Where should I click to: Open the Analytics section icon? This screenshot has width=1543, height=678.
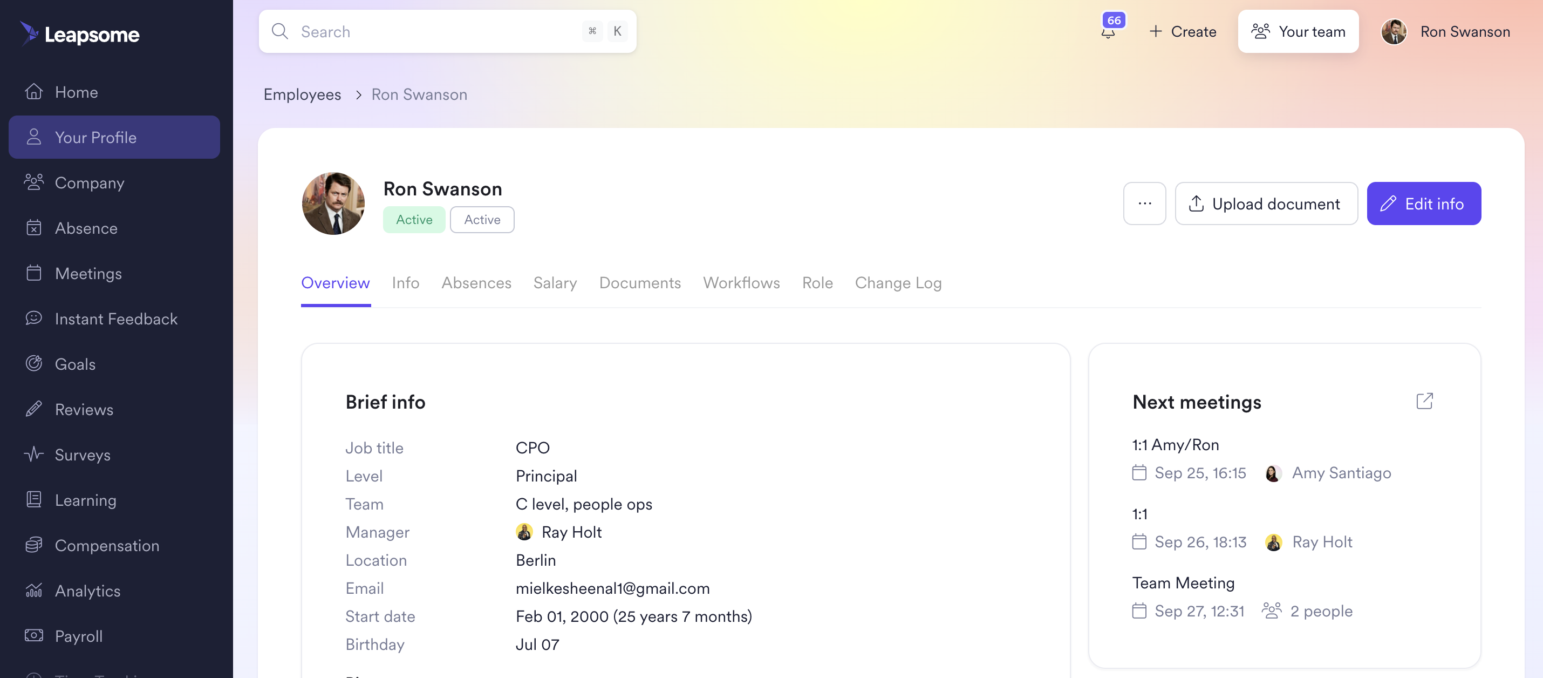(x=34, y=591)
